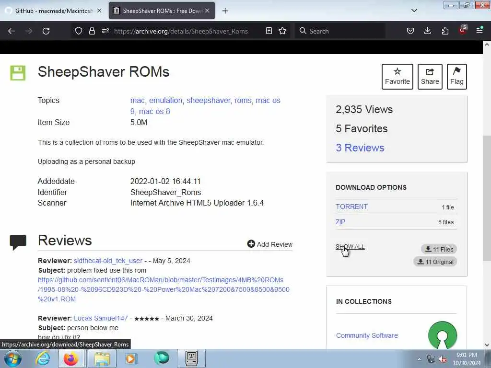Open the Firefox downloads panel
491x368 pixels.
427,31
